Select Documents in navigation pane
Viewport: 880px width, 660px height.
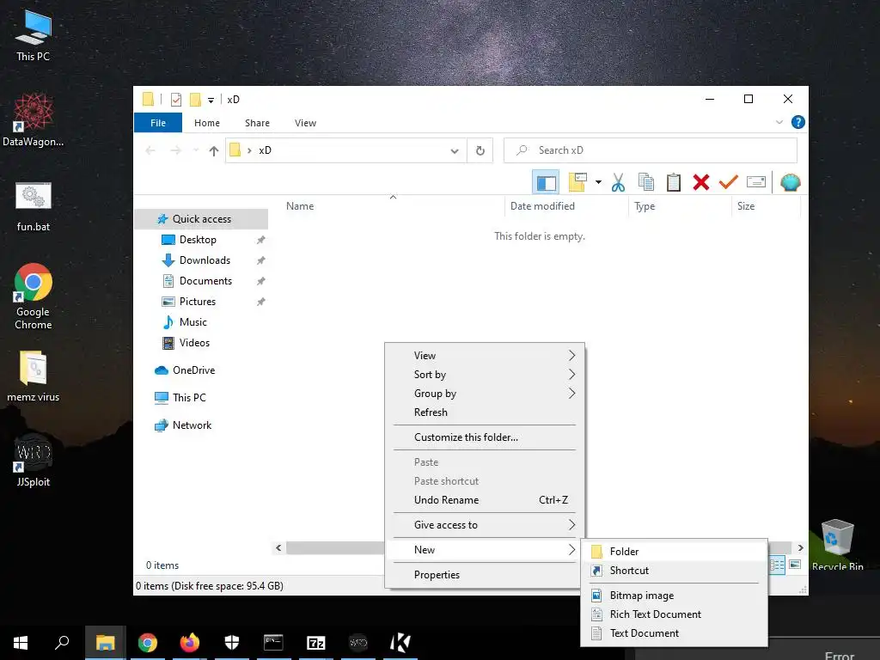click(205, 281)
